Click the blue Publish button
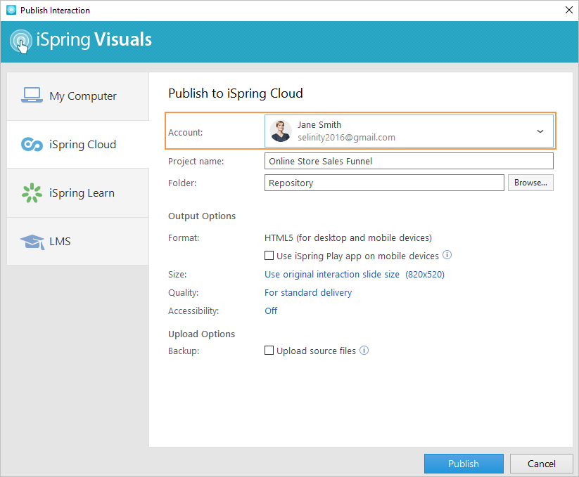Image resolution: width=579 pixels, height=477 pixels. 464,464
